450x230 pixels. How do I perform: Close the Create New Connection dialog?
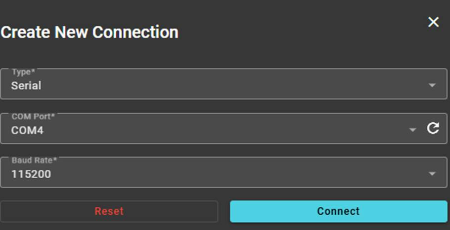click(x=433, y=22)
